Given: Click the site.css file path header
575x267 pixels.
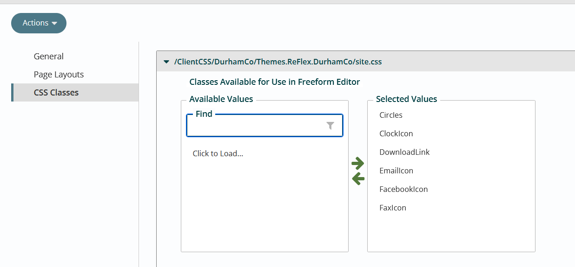Looking at the screenshot, I should click(278, 62).
